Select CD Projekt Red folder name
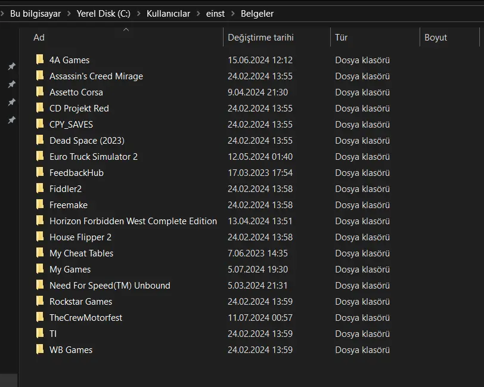484x387 pixels. click(79, 108)
